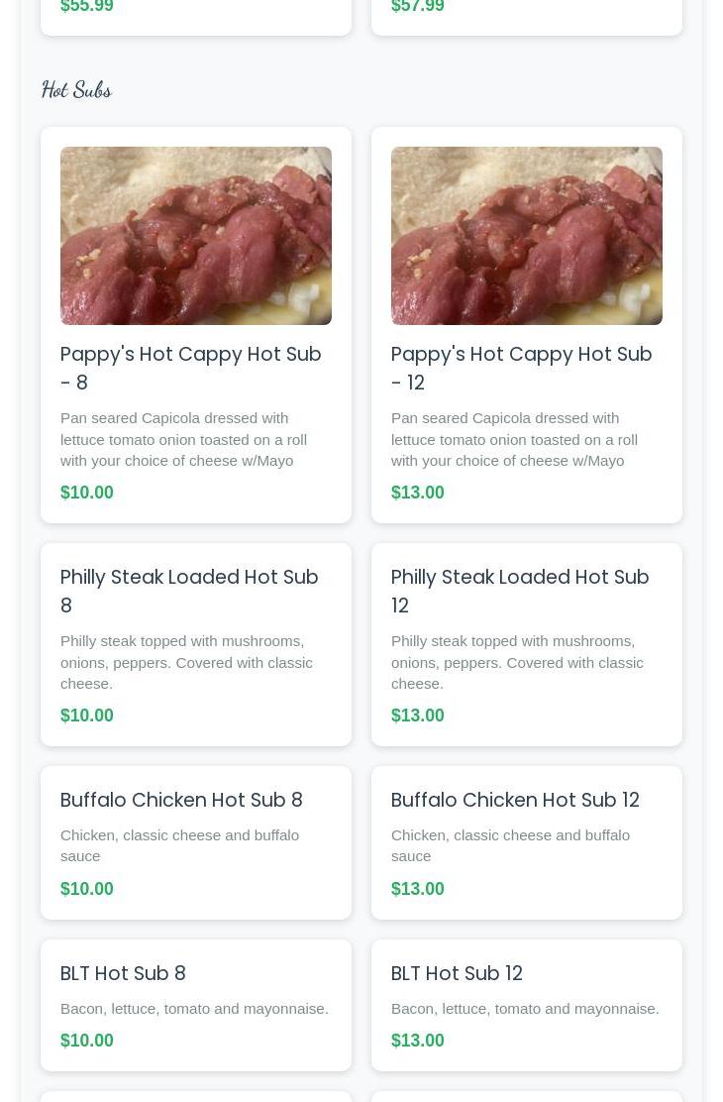Click $13.00 price of Pappy's 12 sub
Viewport: 723px width, 1102px height.
click(x=418, y=493)
